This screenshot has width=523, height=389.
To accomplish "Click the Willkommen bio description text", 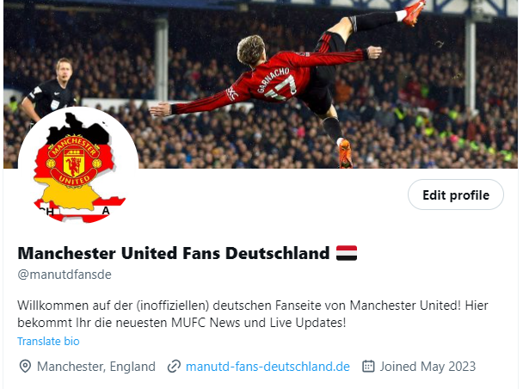I will pos(253,314).
